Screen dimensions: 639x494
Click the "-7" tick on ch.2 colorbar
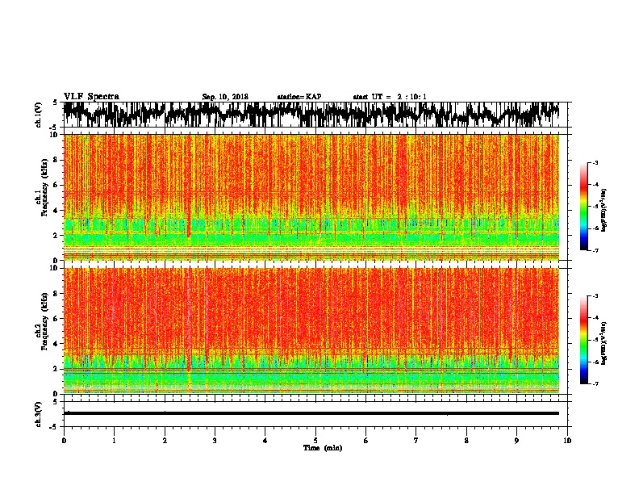tap(595, 383)
